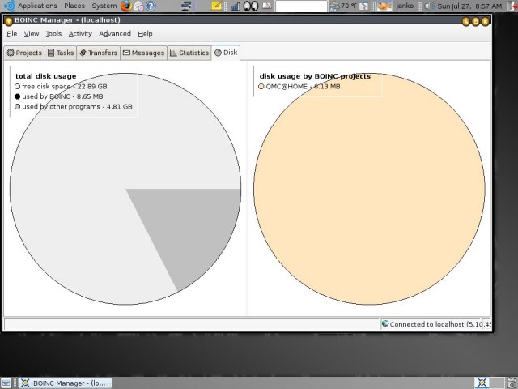Show the Messages tab

coord(143,53)
